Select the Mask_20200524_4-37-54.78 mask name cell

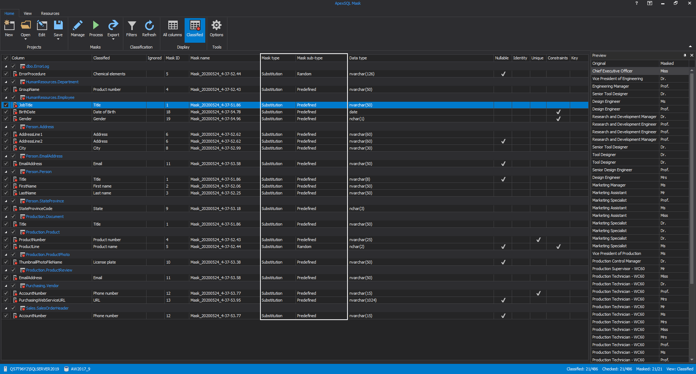(225, 112)
